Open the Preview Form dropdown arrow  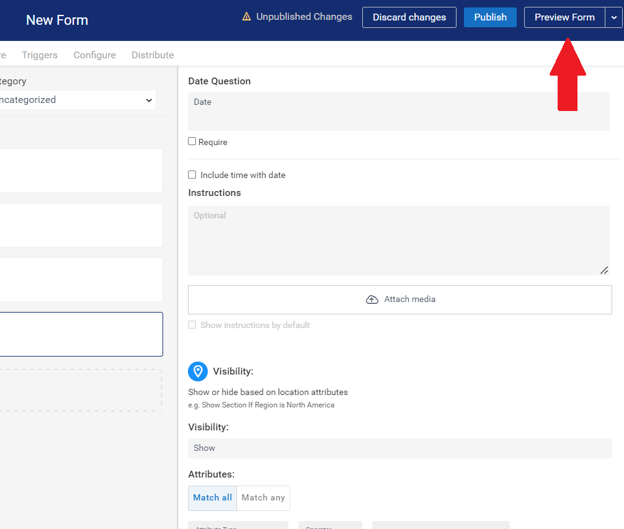[x=614, y=17]
